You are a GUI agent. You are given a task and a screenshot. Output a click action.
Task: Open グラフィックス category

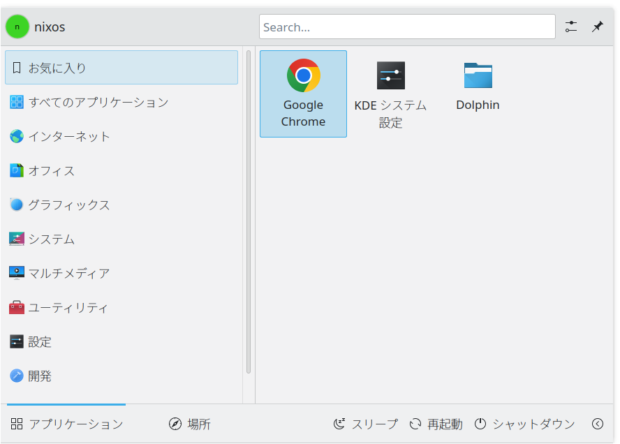(x=121, y=205)
